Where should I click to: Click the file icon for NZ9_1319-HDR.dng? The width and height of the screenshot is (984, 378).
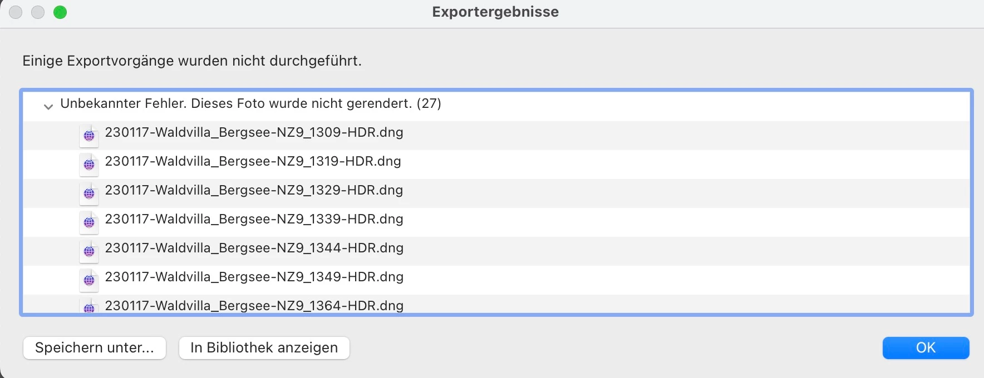[89, 165]
